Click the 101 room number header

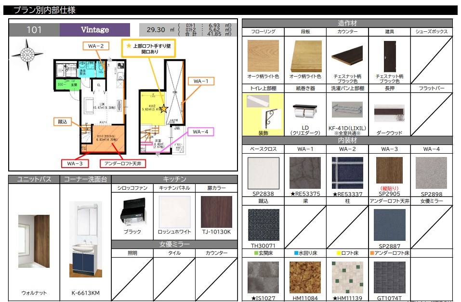click(34, 30)
